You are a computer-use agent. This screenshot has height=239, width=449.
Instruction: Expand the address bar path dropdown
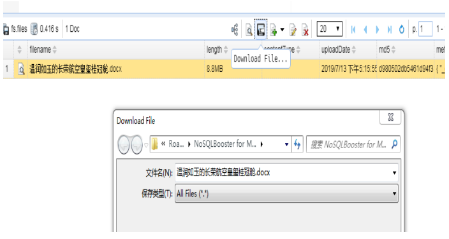286,144
